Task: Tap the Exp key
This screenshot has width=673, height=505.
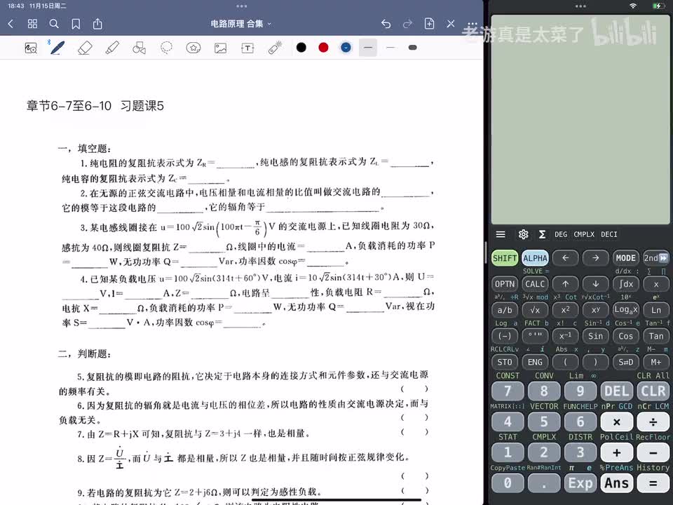Action: [x=580, y=483]
